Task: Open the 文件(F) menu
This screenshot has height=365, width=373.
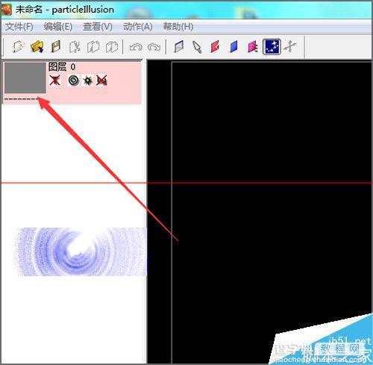Action: [19, 27]
